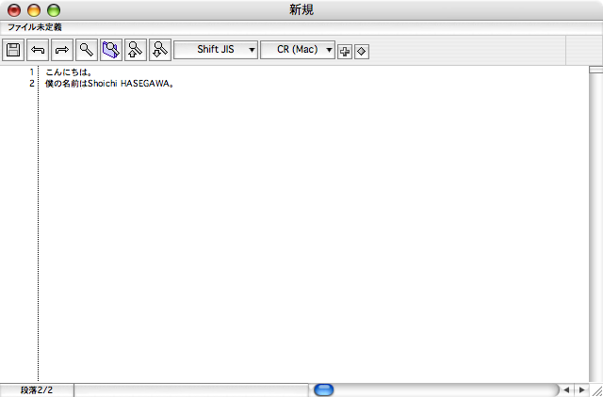Click the text line こんにちは。
Image resolution: width=603 pixels, height=397 pixels.
pyautogui.click(x=69, y=71)
